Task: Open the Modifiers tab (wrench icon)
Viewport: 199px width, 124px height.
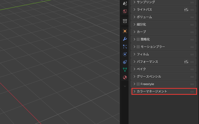Action: [125, 39]
